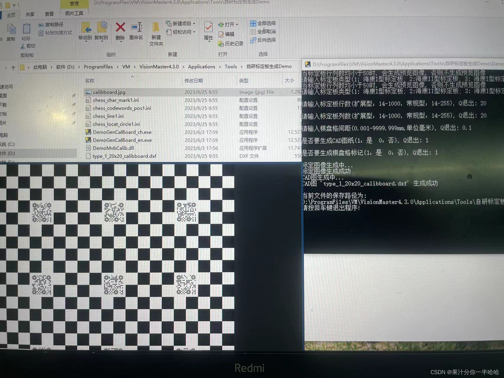Switch to the View (查看) ribbon tab
Screen dimensions: 504x378
click(49, 14)
